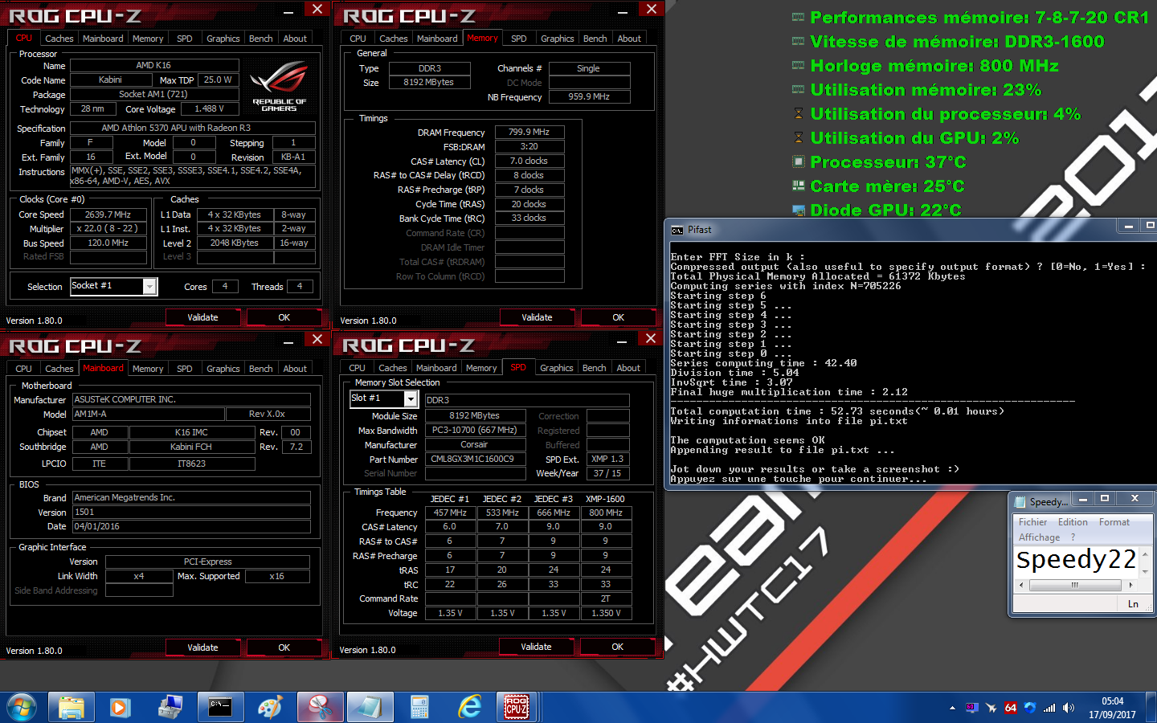Open Windows Explorer from the taskbar
The height and width of the screenshot is (723, 1157).
click(x=72, y=707)
